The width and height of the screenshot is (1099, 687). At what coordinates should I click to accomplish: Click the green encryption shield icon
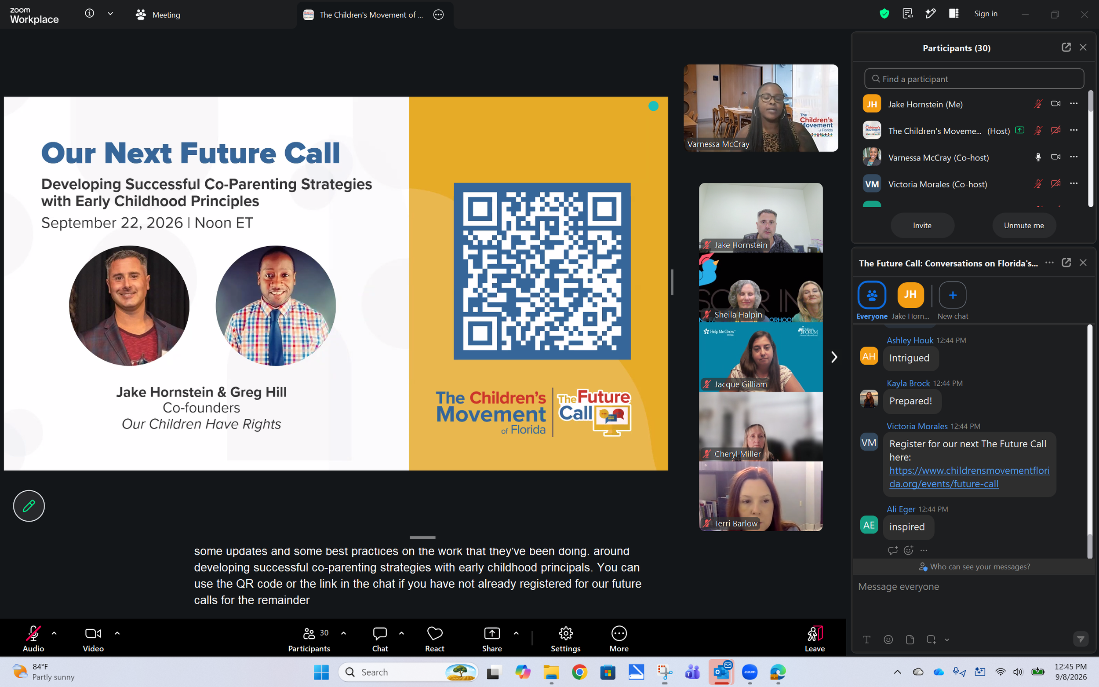[x=884, y=14]
